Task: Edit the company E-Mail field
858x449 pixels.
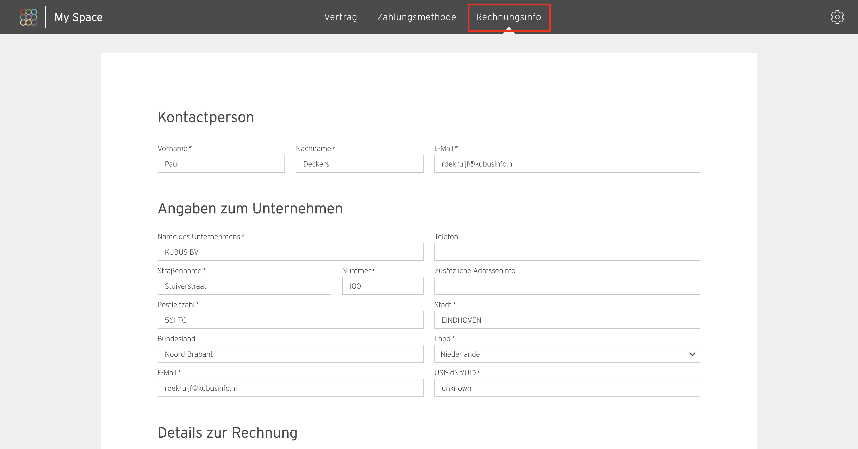Action: [290, 388]
